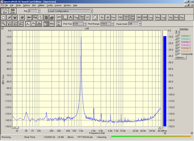The height and width of the screenshot is (141, 194).
Task: Open the SNR measurement utility
Action: [145, 18]
